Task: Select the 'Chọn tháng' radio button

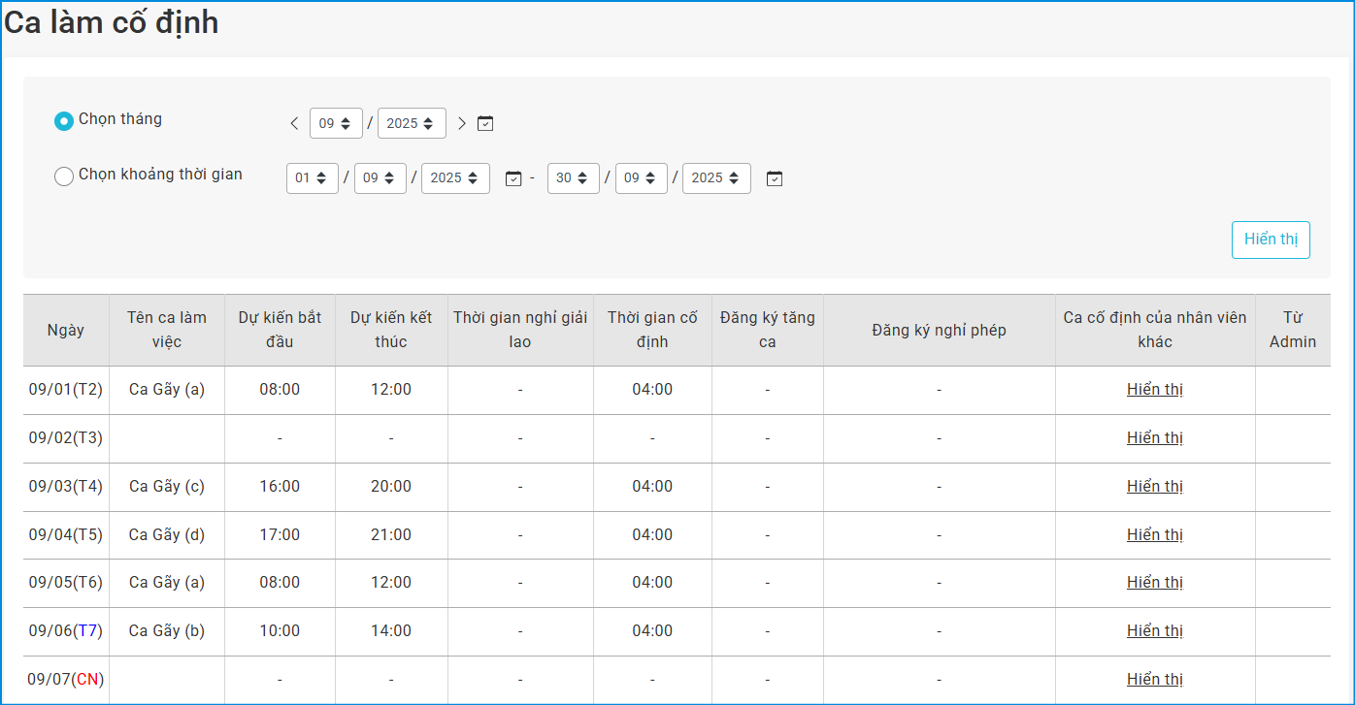Action: click(64, 121)
